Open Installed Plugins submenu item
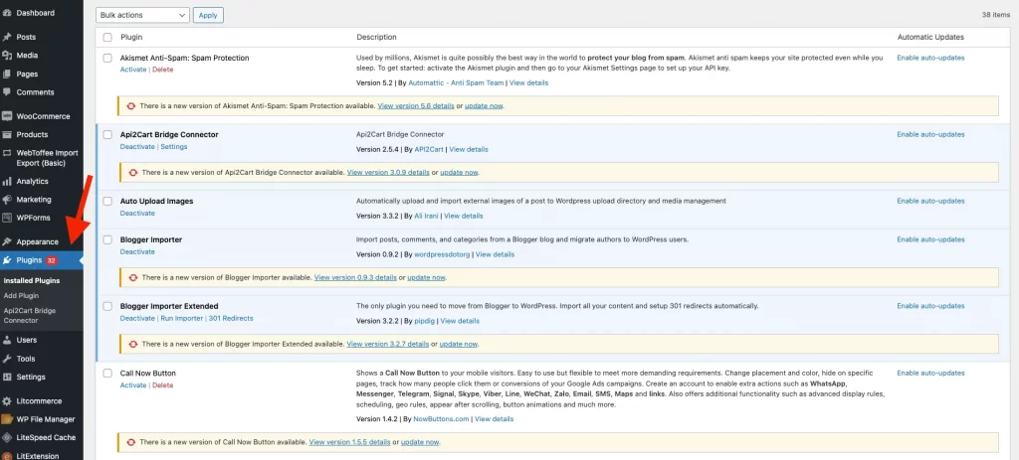The image size is (1019, 460). (x=31, y=281)
